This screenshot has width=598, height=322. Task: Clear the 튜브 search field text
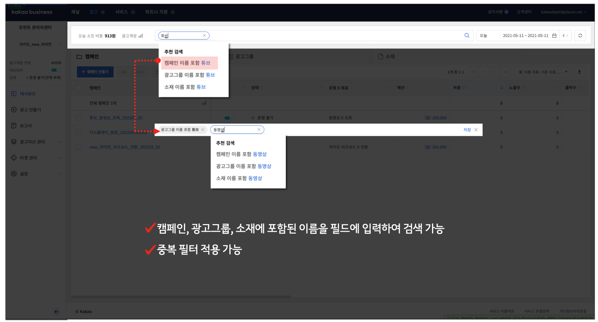pos(204,36)
